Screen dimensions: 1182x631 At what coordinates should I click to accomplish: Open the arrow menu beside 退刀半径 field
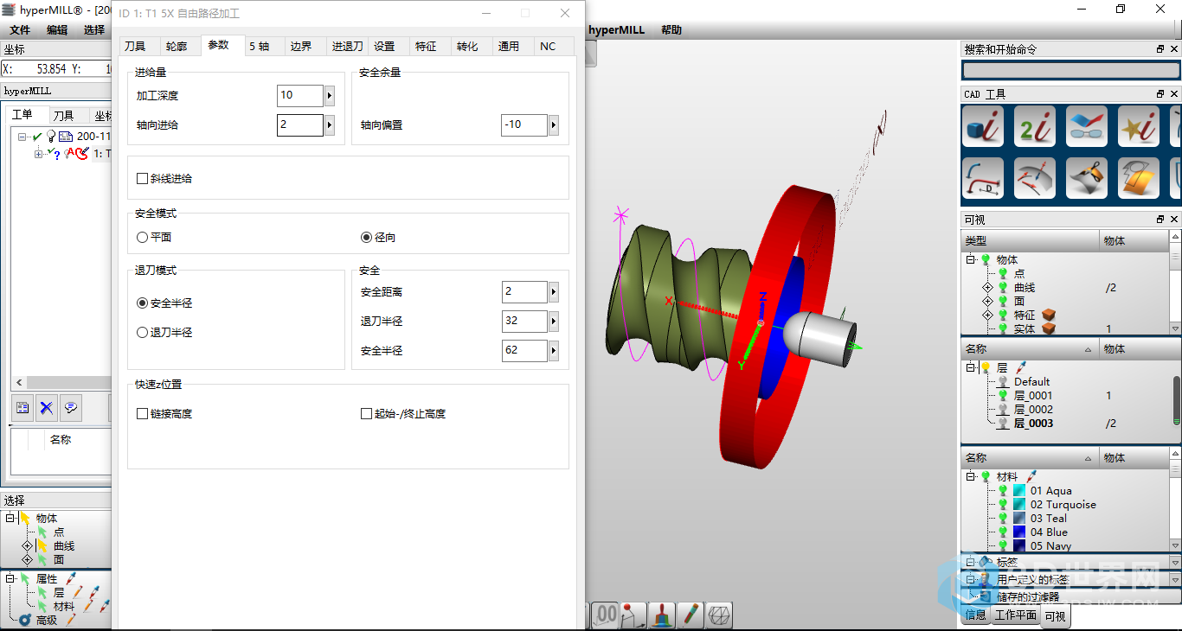click(x=553, y=322)
